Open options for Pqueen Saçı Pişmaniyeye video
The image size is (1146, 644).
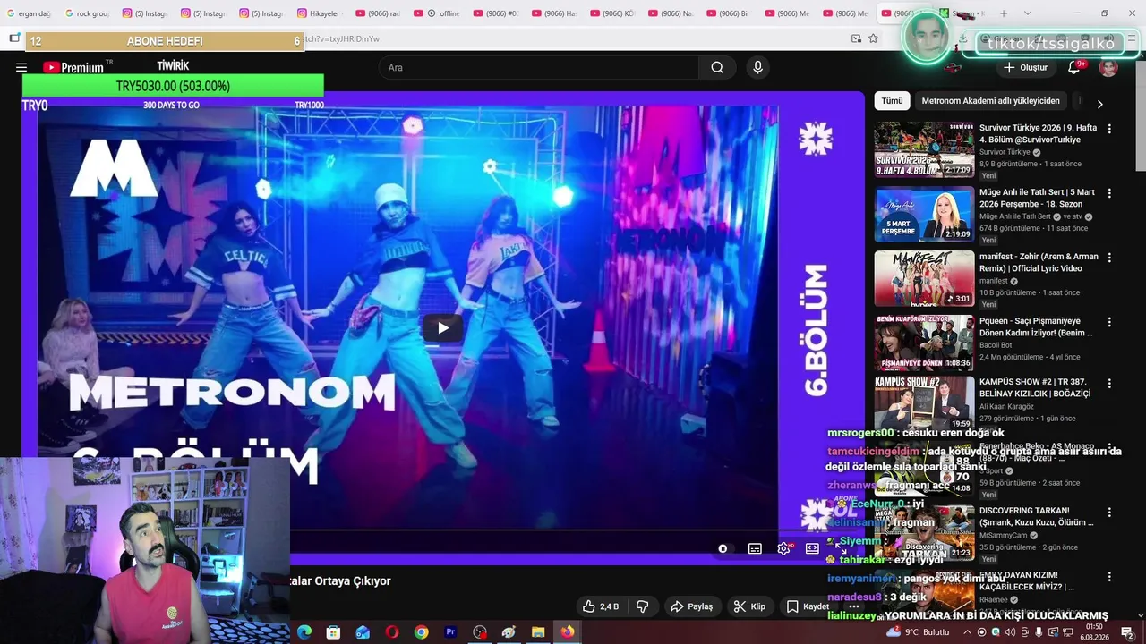point(1109,322)
